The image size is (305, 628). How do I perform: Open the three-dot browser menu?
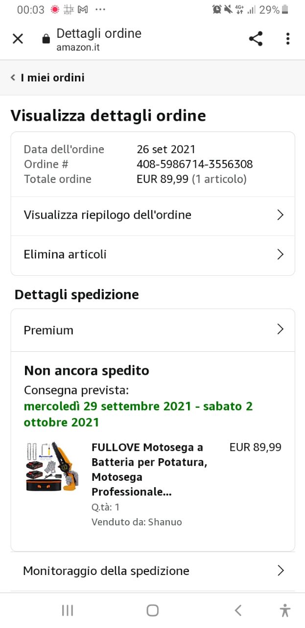coord(288,39)
